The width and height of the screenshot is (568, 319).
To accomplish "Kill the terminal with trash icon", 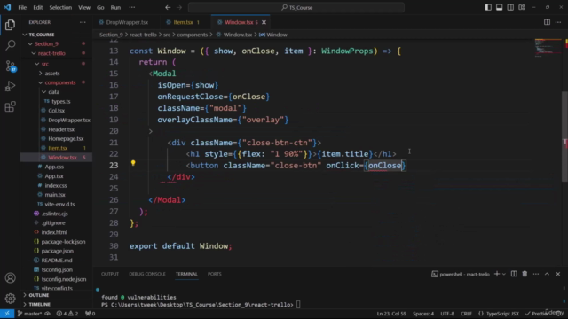I will tap(525, 274).
